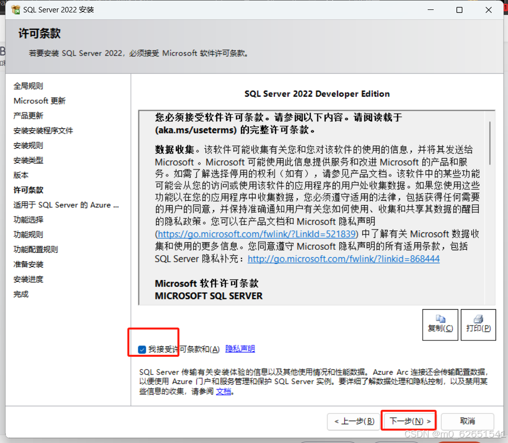Screen dimensions: 508x443
Task: Select 版本 step in sidebar
Action: pos(21,175)
